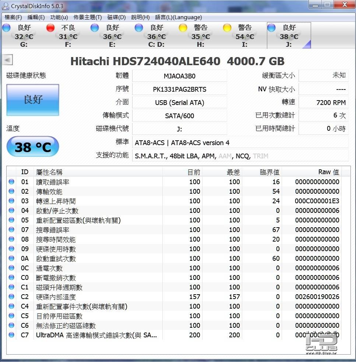Open the 編輯(E) menu
356x362 pixels.
(36, 17)
